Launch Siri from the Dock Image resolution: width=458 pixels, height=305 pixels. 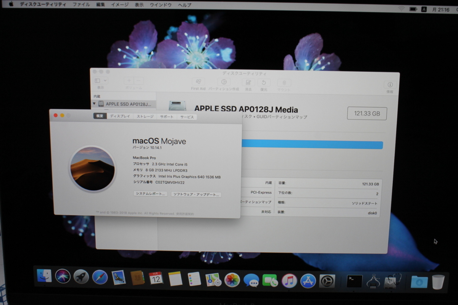click(x=63, y=276)
